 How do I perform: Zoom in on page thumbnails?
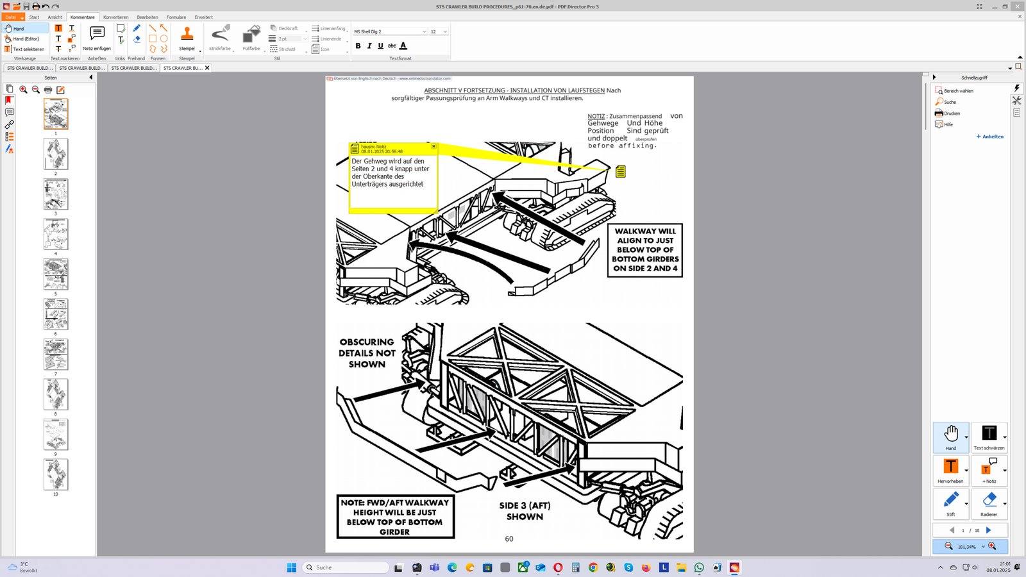point(23,90)
